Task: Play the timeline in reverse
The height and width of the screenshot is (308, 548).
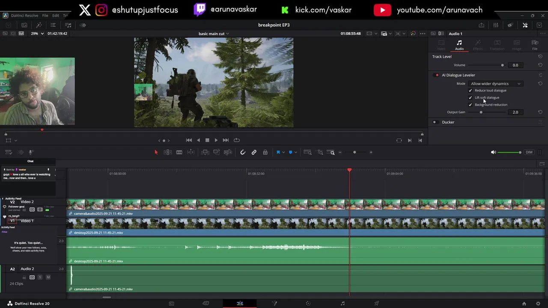Action: [198, 140]
